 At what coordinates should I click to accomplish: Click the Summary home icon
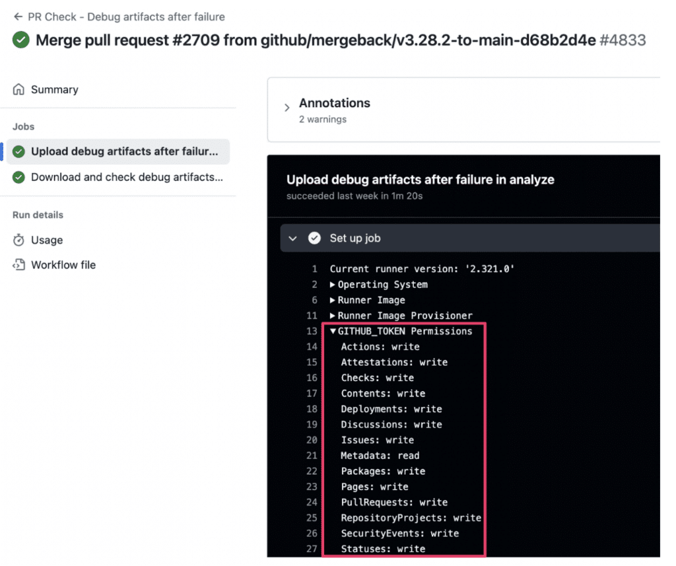(x=18, y=89)
